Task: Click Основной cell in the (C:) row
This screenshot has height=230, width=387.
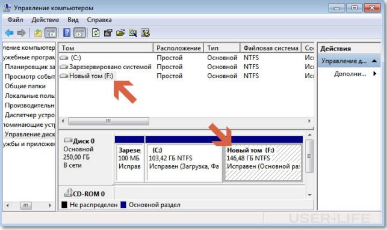Action: point(222,58)
